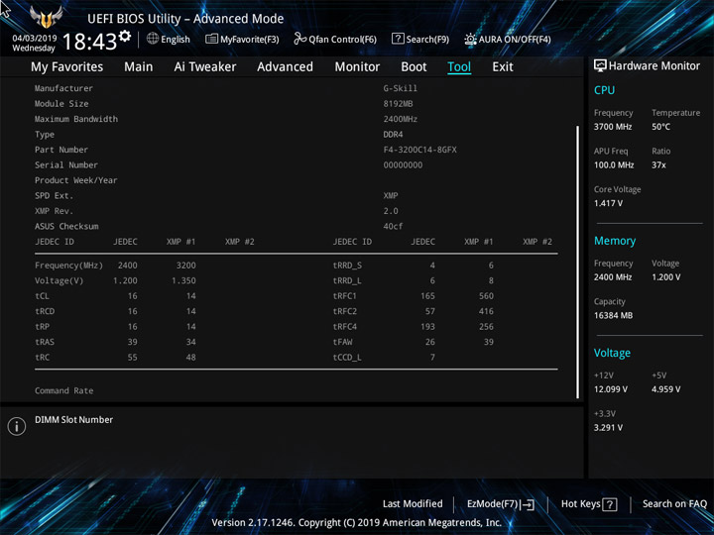Open My Favorites tab
This screenshot has width=714, height=535.
tap(67, 67)
